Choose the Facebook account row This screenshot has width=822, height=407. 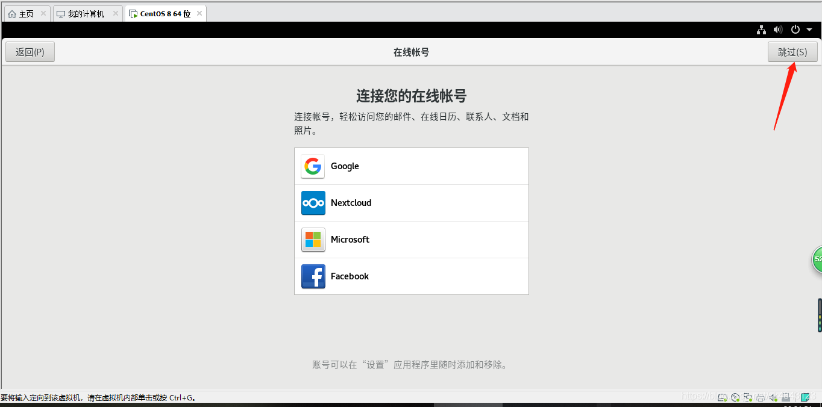[x=411, y=276]
